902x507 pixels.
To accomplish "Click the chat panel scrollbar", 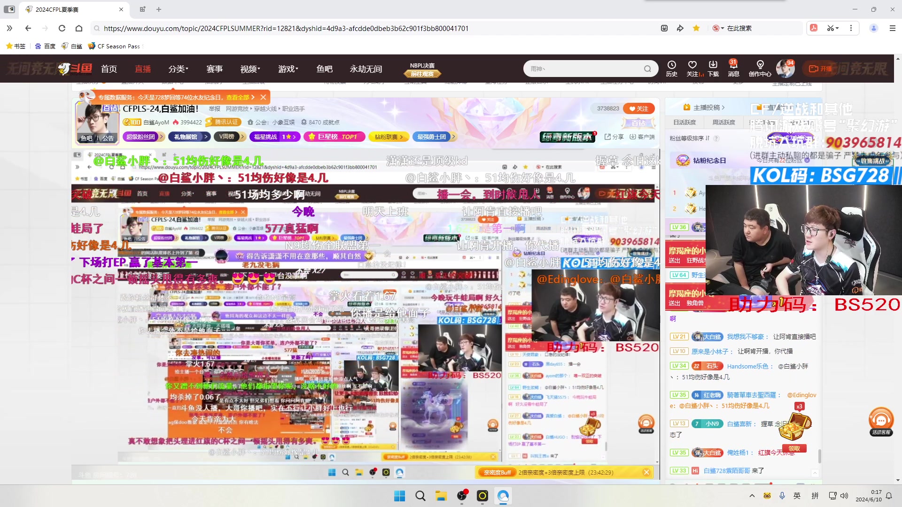I will click(x=819, y=455).
